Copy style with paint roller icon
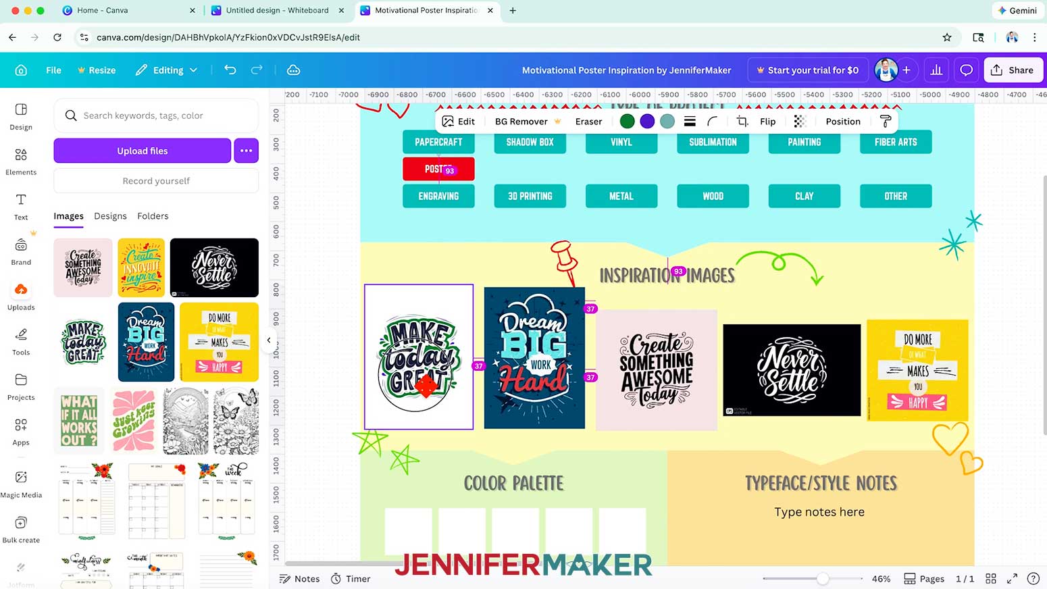The height and width of the screenshot is (589, 1047). click(x=886, y=122)
